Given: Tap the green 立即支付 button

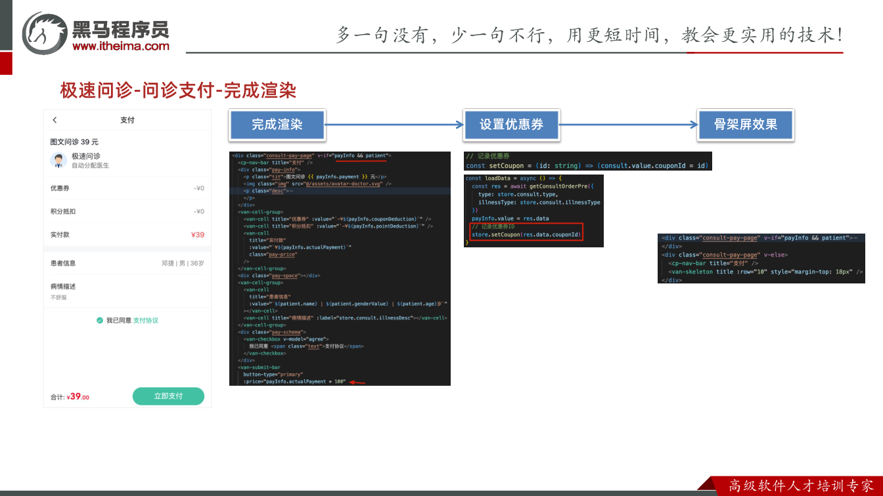Looking at the screenshot, I should click(x=168, y=396).
